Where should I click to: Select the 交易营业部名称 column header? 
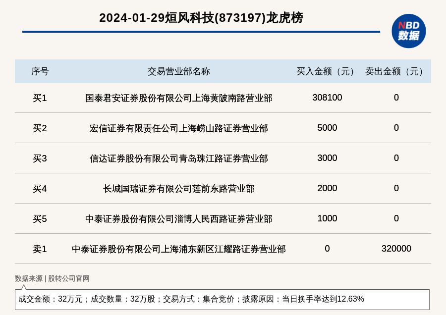coord(178,71)
